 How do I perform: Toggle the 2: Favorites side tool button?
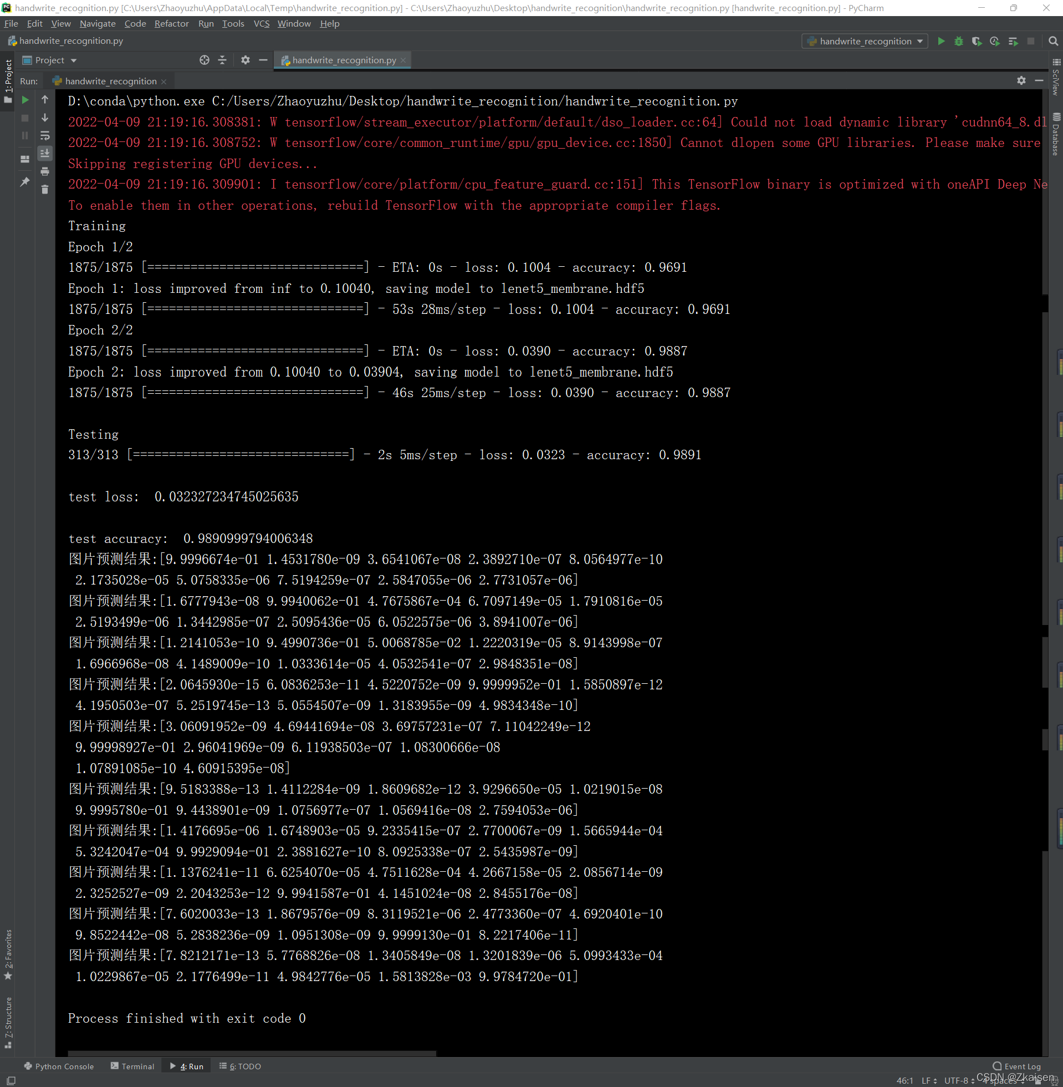tap(8, 954)
